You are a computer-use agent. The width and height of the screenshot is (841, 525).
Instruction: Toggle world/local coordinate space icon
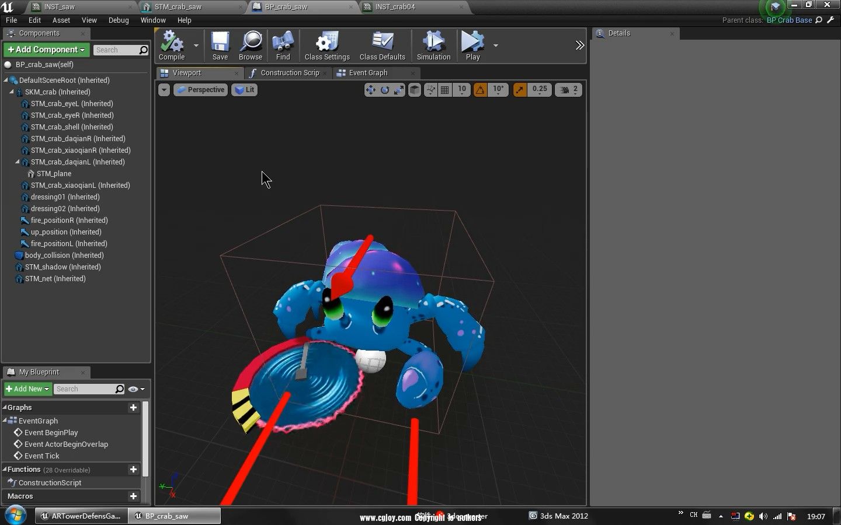coord(414,90)
